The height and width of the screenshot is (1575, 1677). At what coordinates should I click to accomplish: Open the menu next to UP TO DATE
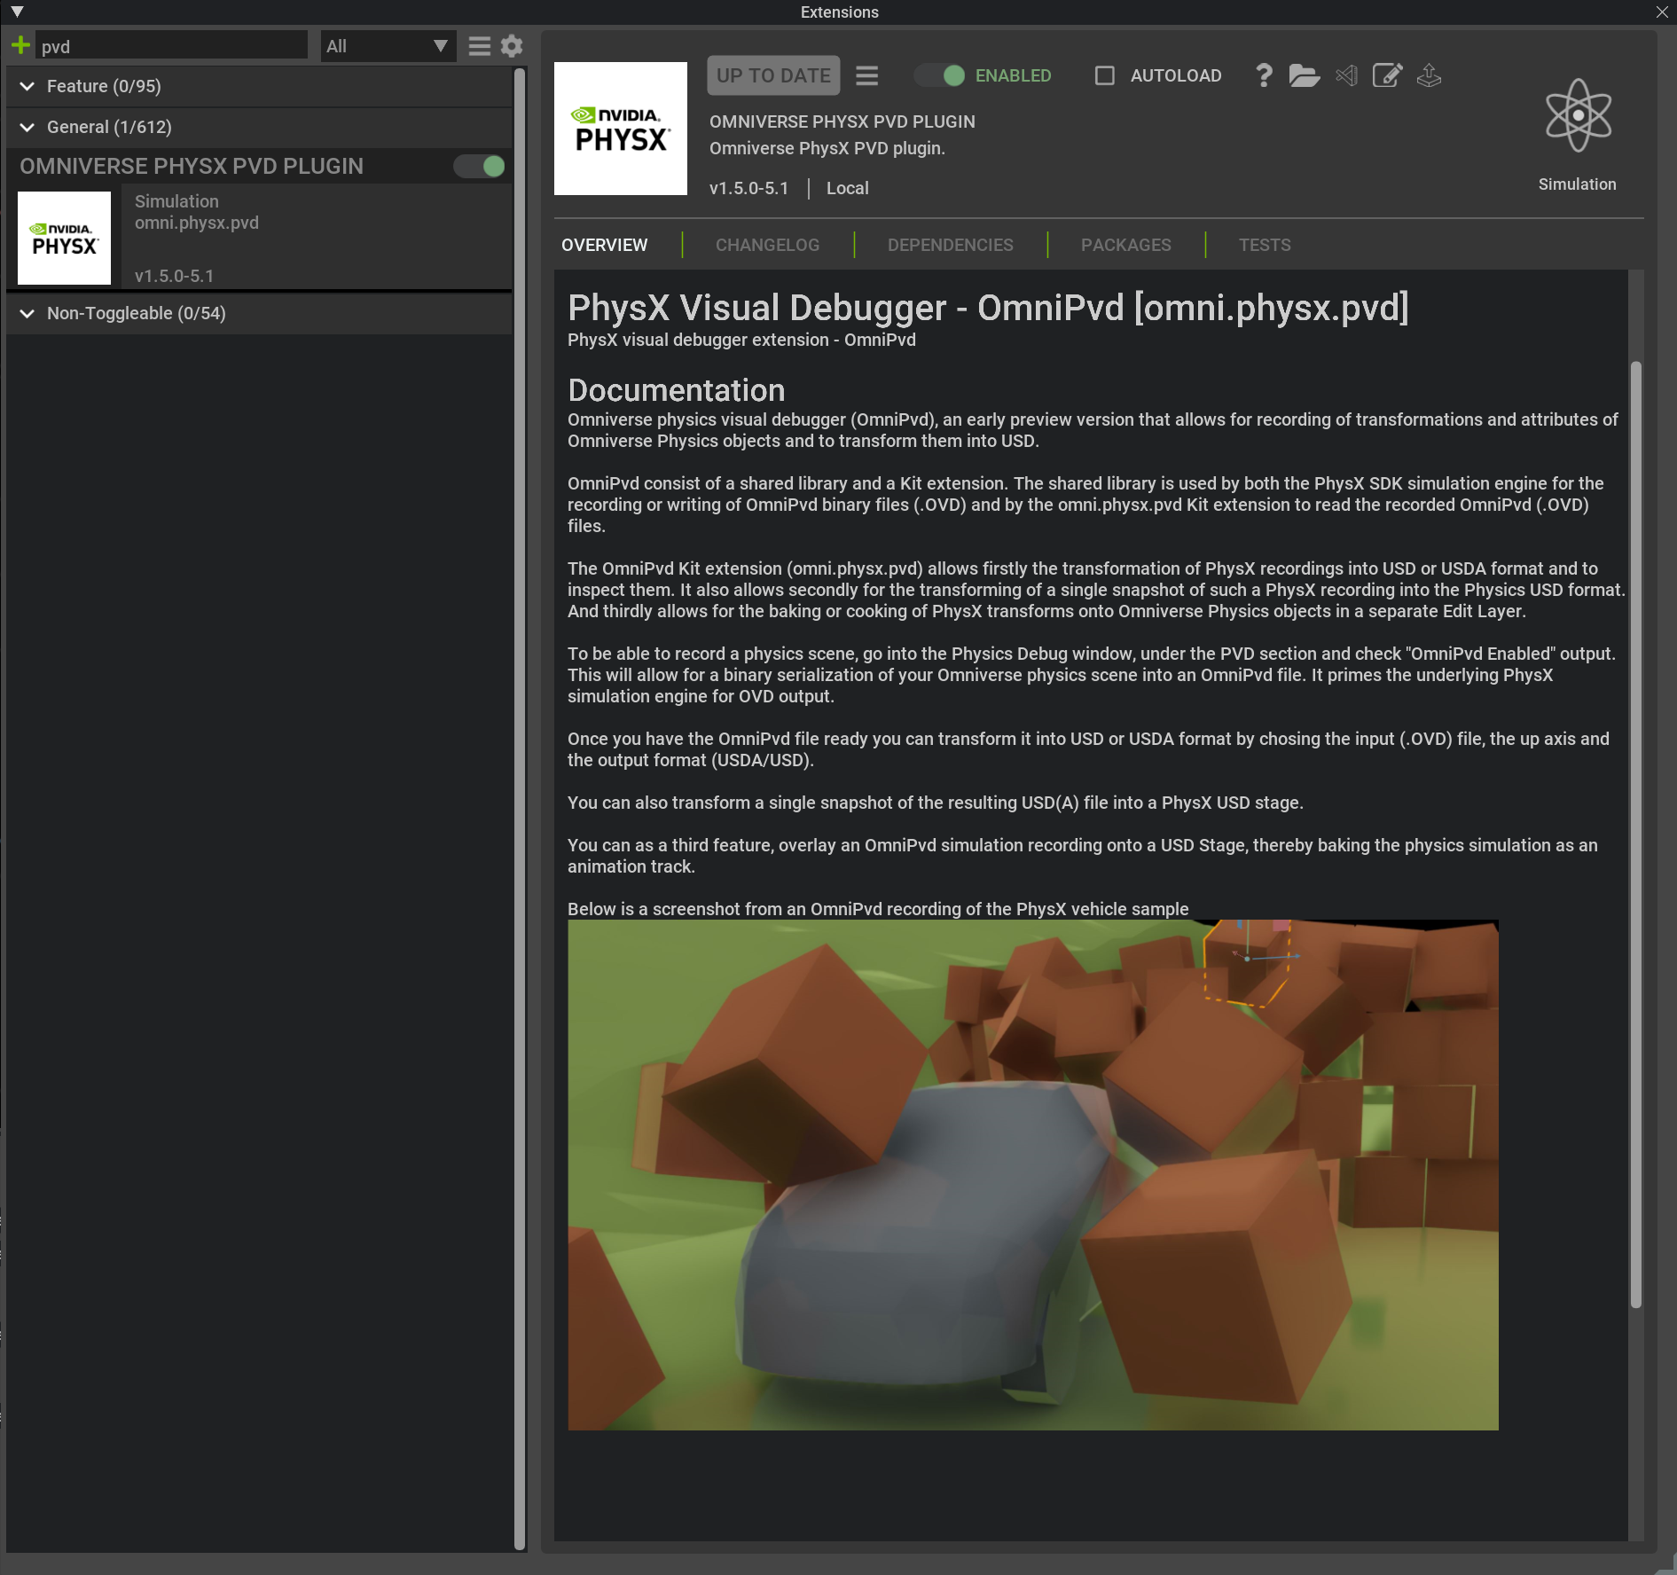pos(866,75)
